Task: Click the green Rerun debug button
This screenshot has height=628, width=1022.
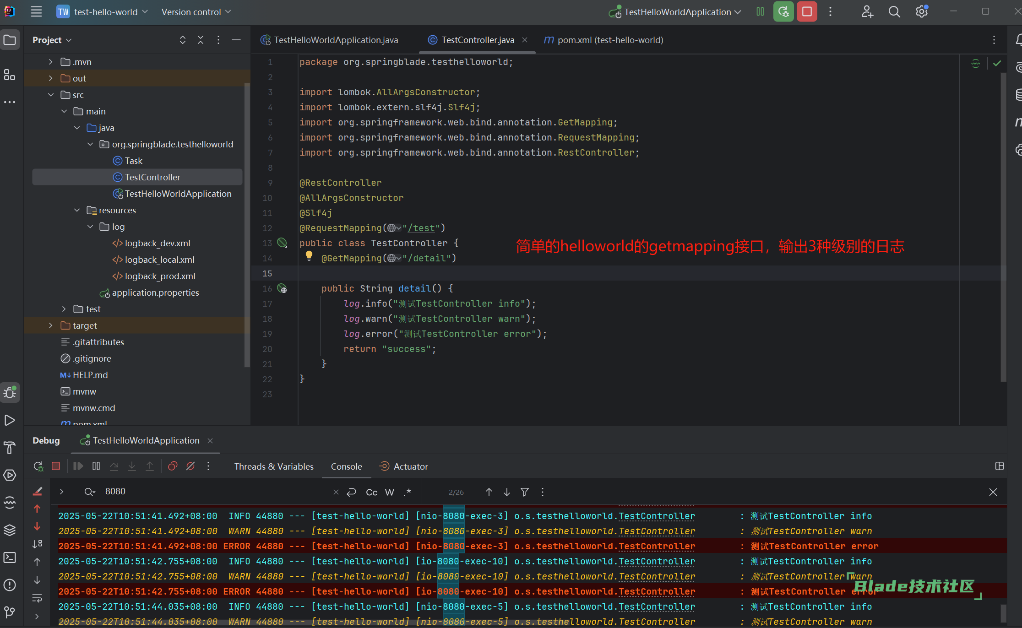Action: (783, 12)
